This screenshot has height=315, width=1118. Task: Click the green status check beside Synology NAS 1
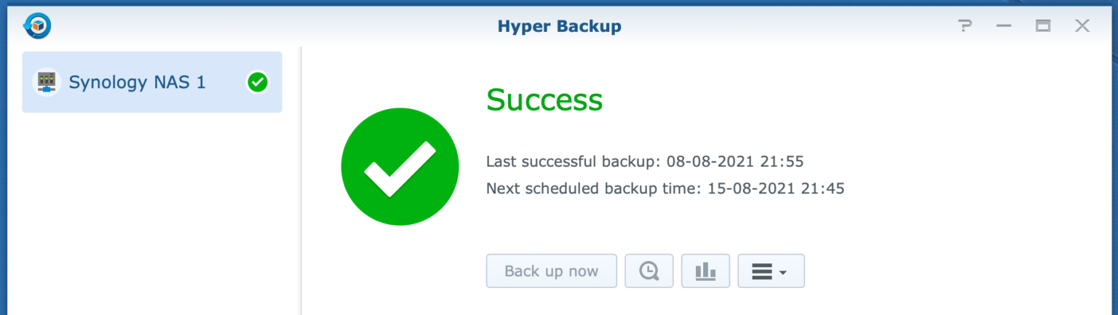coord(257,83)
